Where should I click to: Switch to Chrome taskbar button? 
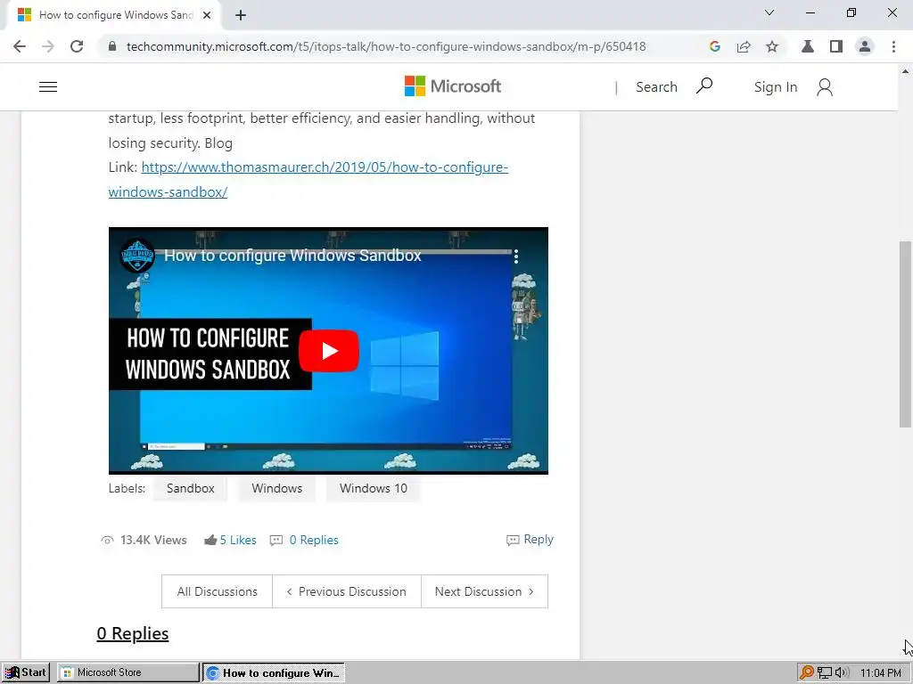pyautogui.click(x=274, y=673)
